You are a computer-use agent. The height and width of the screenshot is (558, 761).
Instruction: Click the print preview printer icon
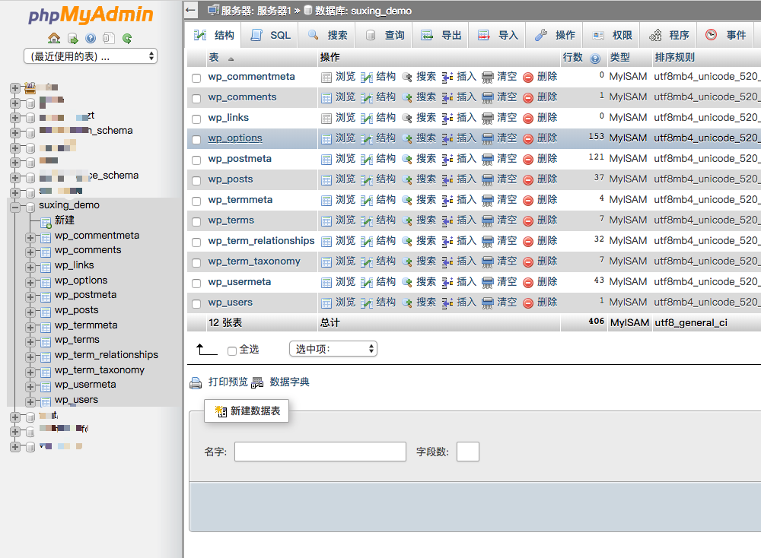[x=196, y=383]
